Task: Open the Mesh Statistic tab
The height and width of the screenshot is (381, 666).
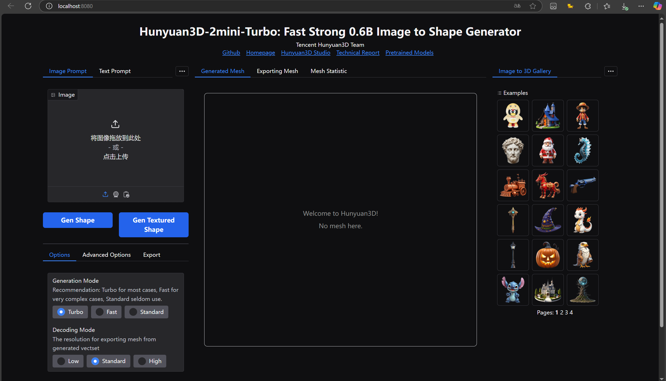Action: (329, 71)
